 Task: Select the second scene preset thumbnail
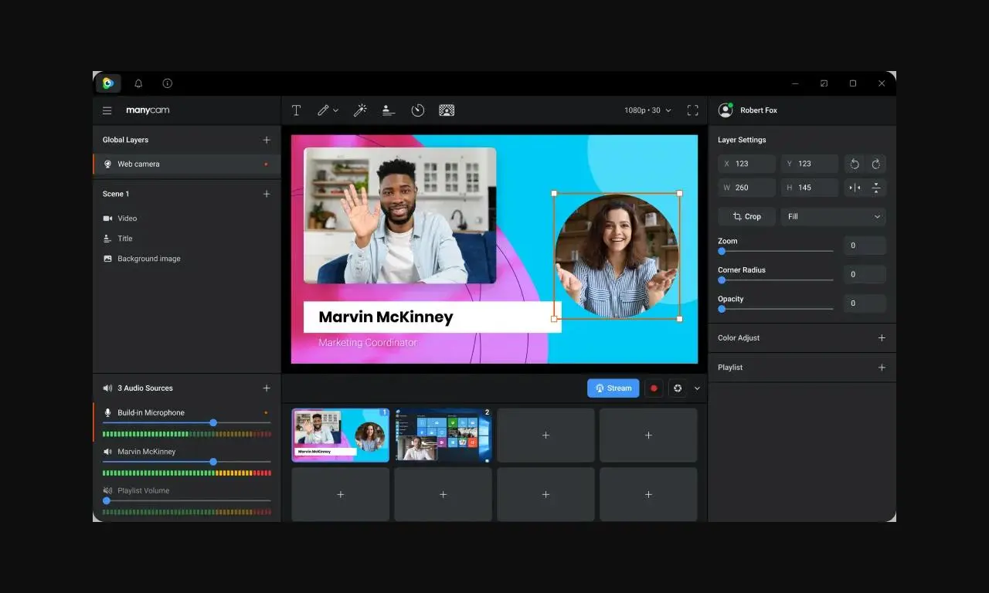pyautogui.click(x=443, y=435)
